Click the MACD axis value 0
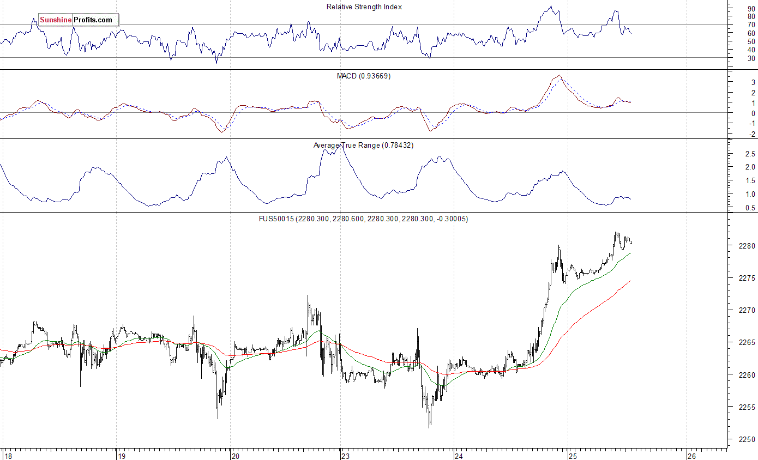 point(753,113)
